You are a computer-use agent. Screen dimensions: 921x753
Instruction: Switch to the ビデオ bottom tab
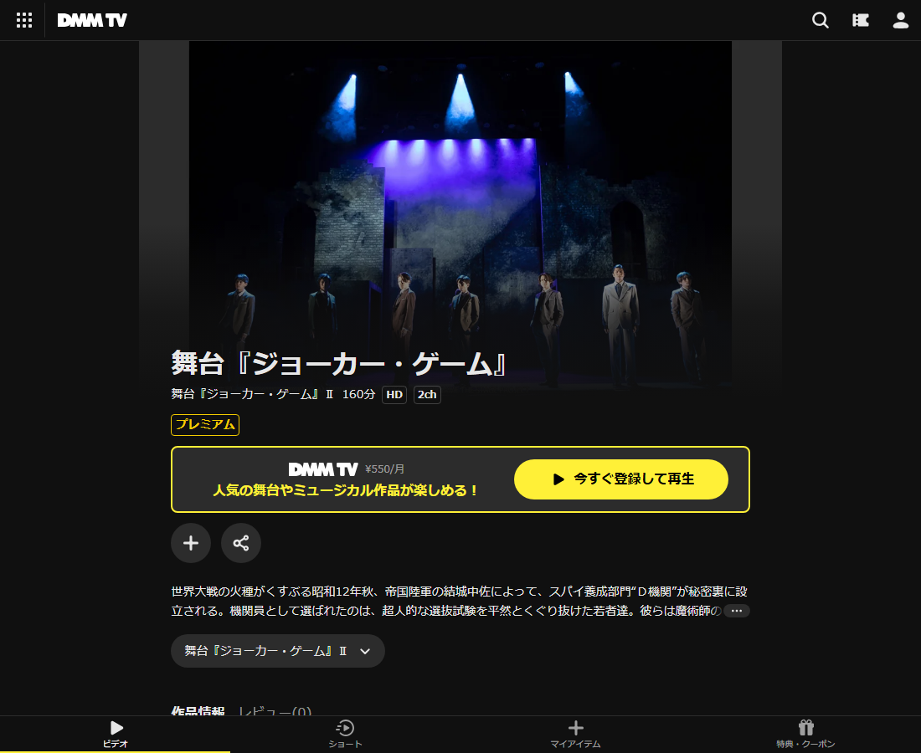(116, 734)
